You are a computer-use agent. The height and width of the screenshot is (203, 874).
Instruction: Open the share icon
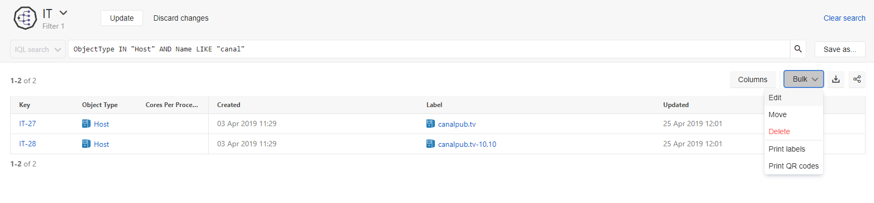point(857,79)
